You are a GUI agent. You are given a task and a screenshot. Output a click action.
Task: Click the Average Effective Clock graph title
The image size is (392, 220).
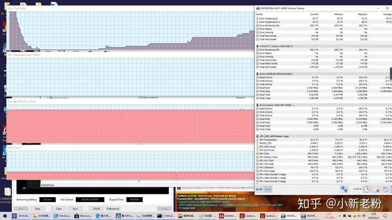[x=22, y=101]
